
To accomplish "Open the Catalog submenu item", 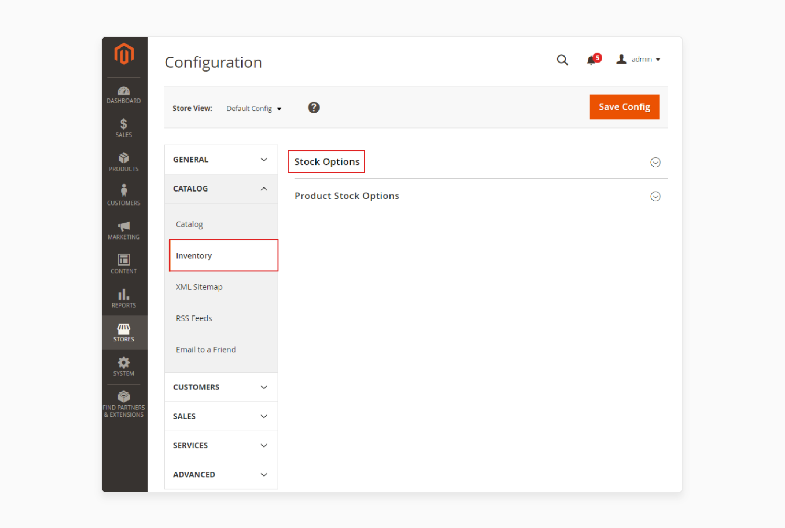I will pos(190,224).
